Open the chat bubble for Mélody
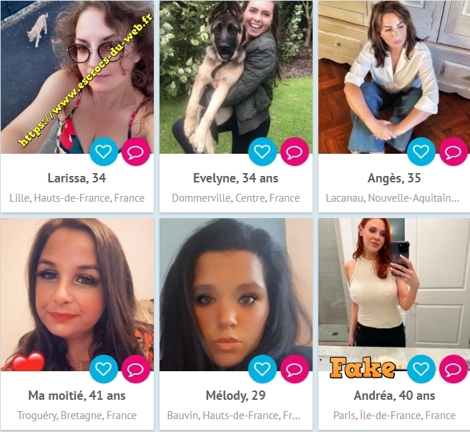470x432 pixels. 295,369
